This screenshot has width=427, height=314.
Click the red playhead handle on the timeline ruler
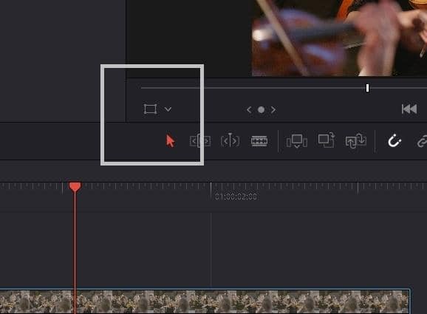point(75,188)
